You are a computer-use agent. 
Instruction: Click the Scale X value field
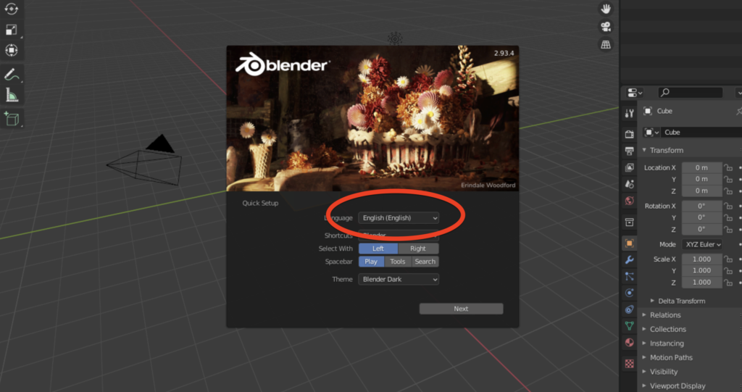(701, 259)
